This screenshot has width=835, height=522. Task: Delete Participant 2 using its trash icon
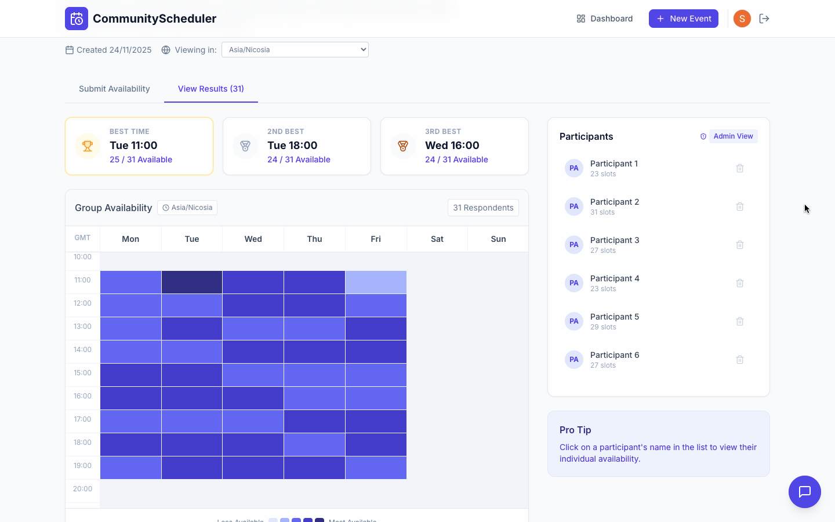(740, 206)
